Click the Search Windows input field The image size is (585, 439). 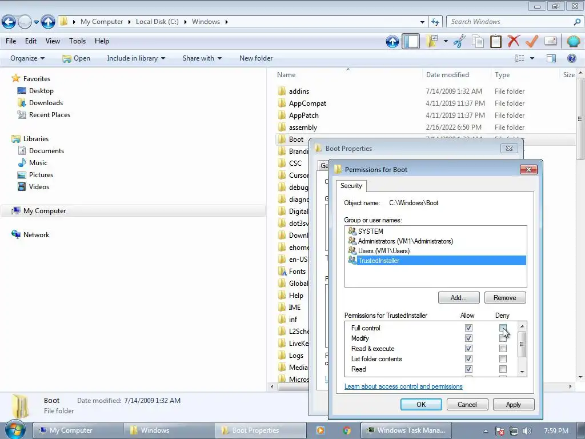tap(510, 22)
